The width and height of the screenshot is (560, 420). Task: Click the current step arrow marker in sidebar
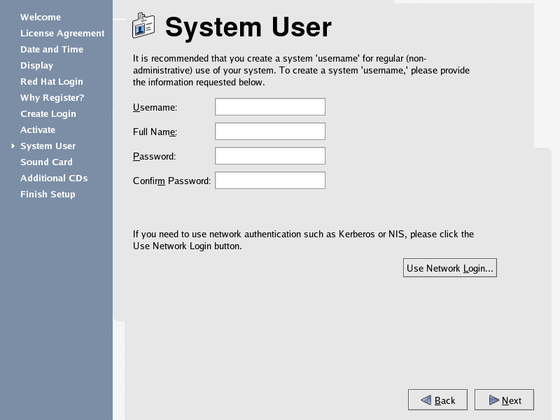point(13,146)
